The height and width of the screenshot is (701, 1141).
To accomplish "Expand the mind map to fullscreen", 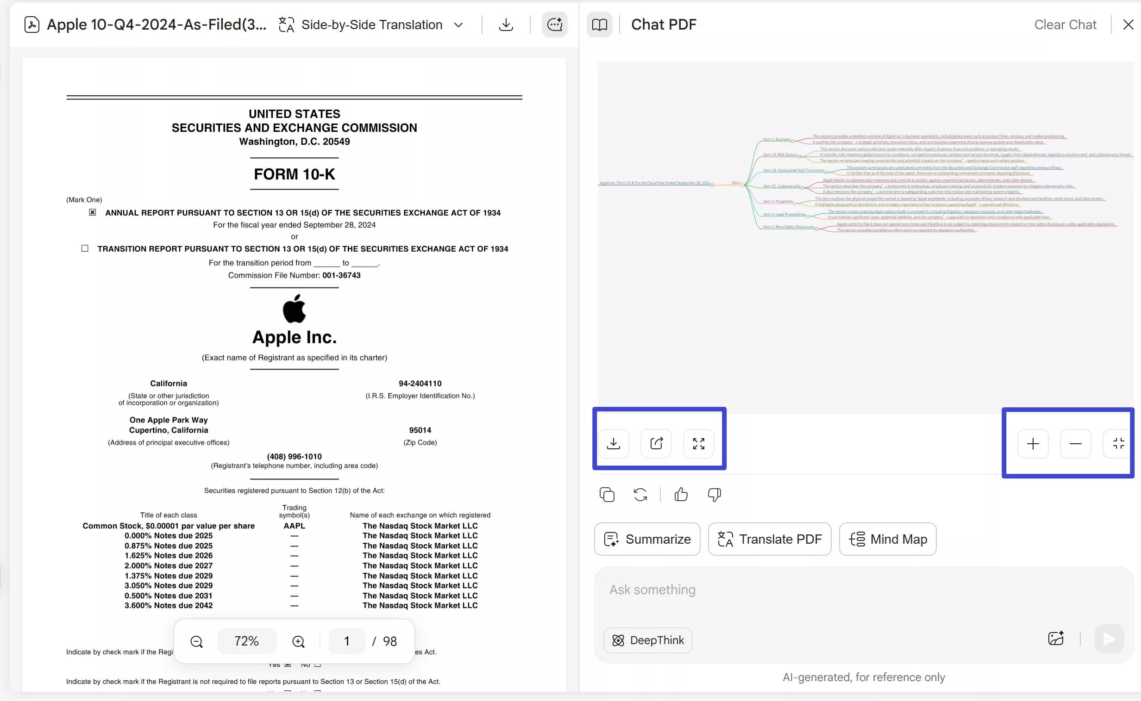I will coord(698,444).
